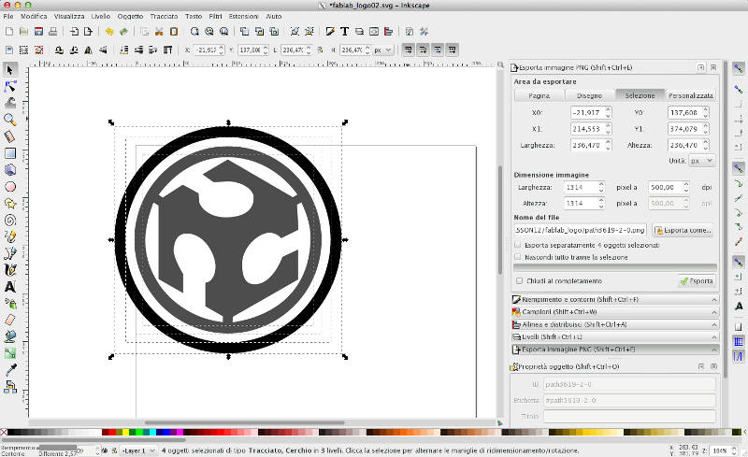Click the Redo arrow icon
This screenshot has height=457, width=748.
123,32
